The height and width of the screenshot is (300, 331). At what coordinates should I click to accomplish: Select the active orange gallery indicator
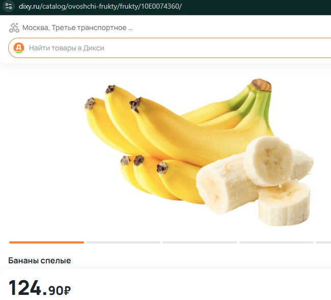point(46,242)
